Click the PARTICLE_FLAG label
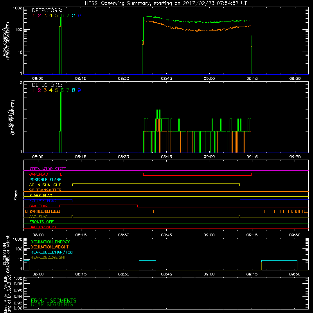Screen dimensions: 313x313 tap(44, 211)
